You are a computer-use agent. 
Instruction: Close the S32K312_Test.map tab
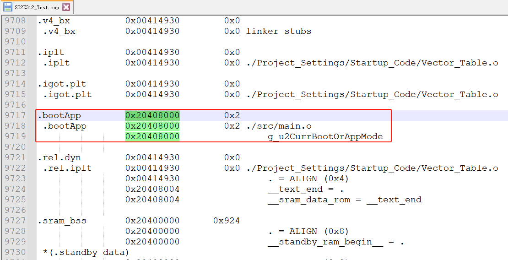click(66, 7)
